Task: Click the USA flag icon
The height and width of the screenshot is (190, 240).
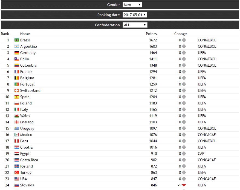Action: coord(16,179)
